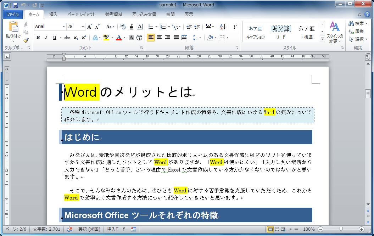Click the Copy icon
The height and width of the screenshot is (236, 374).
(26, 32)
